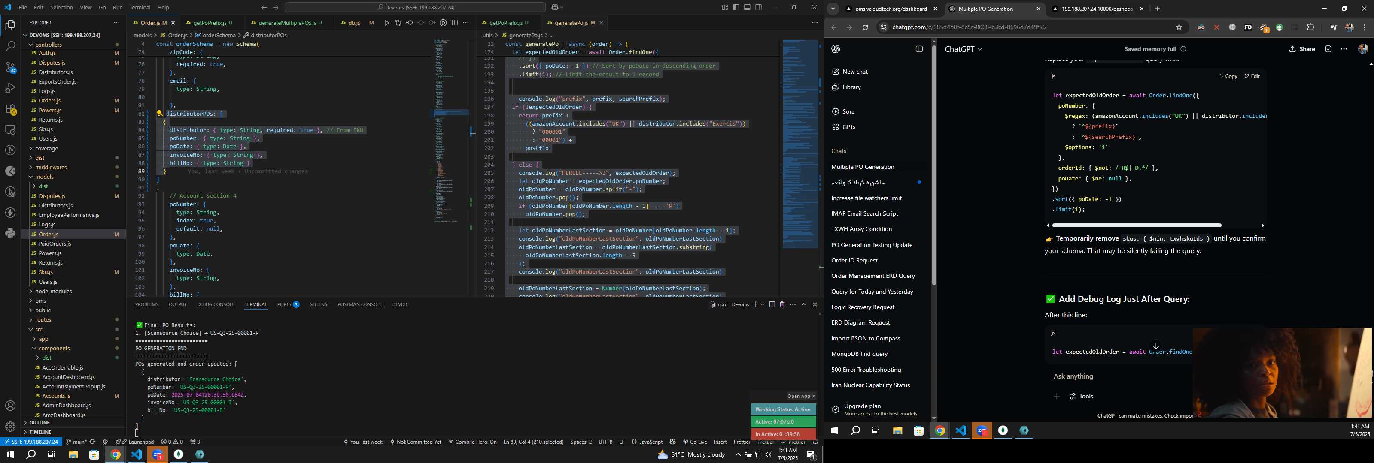Viewport: 1374px width, 463px height.
Task: Edit the code block in ChatGPT
Action: 1252,76
